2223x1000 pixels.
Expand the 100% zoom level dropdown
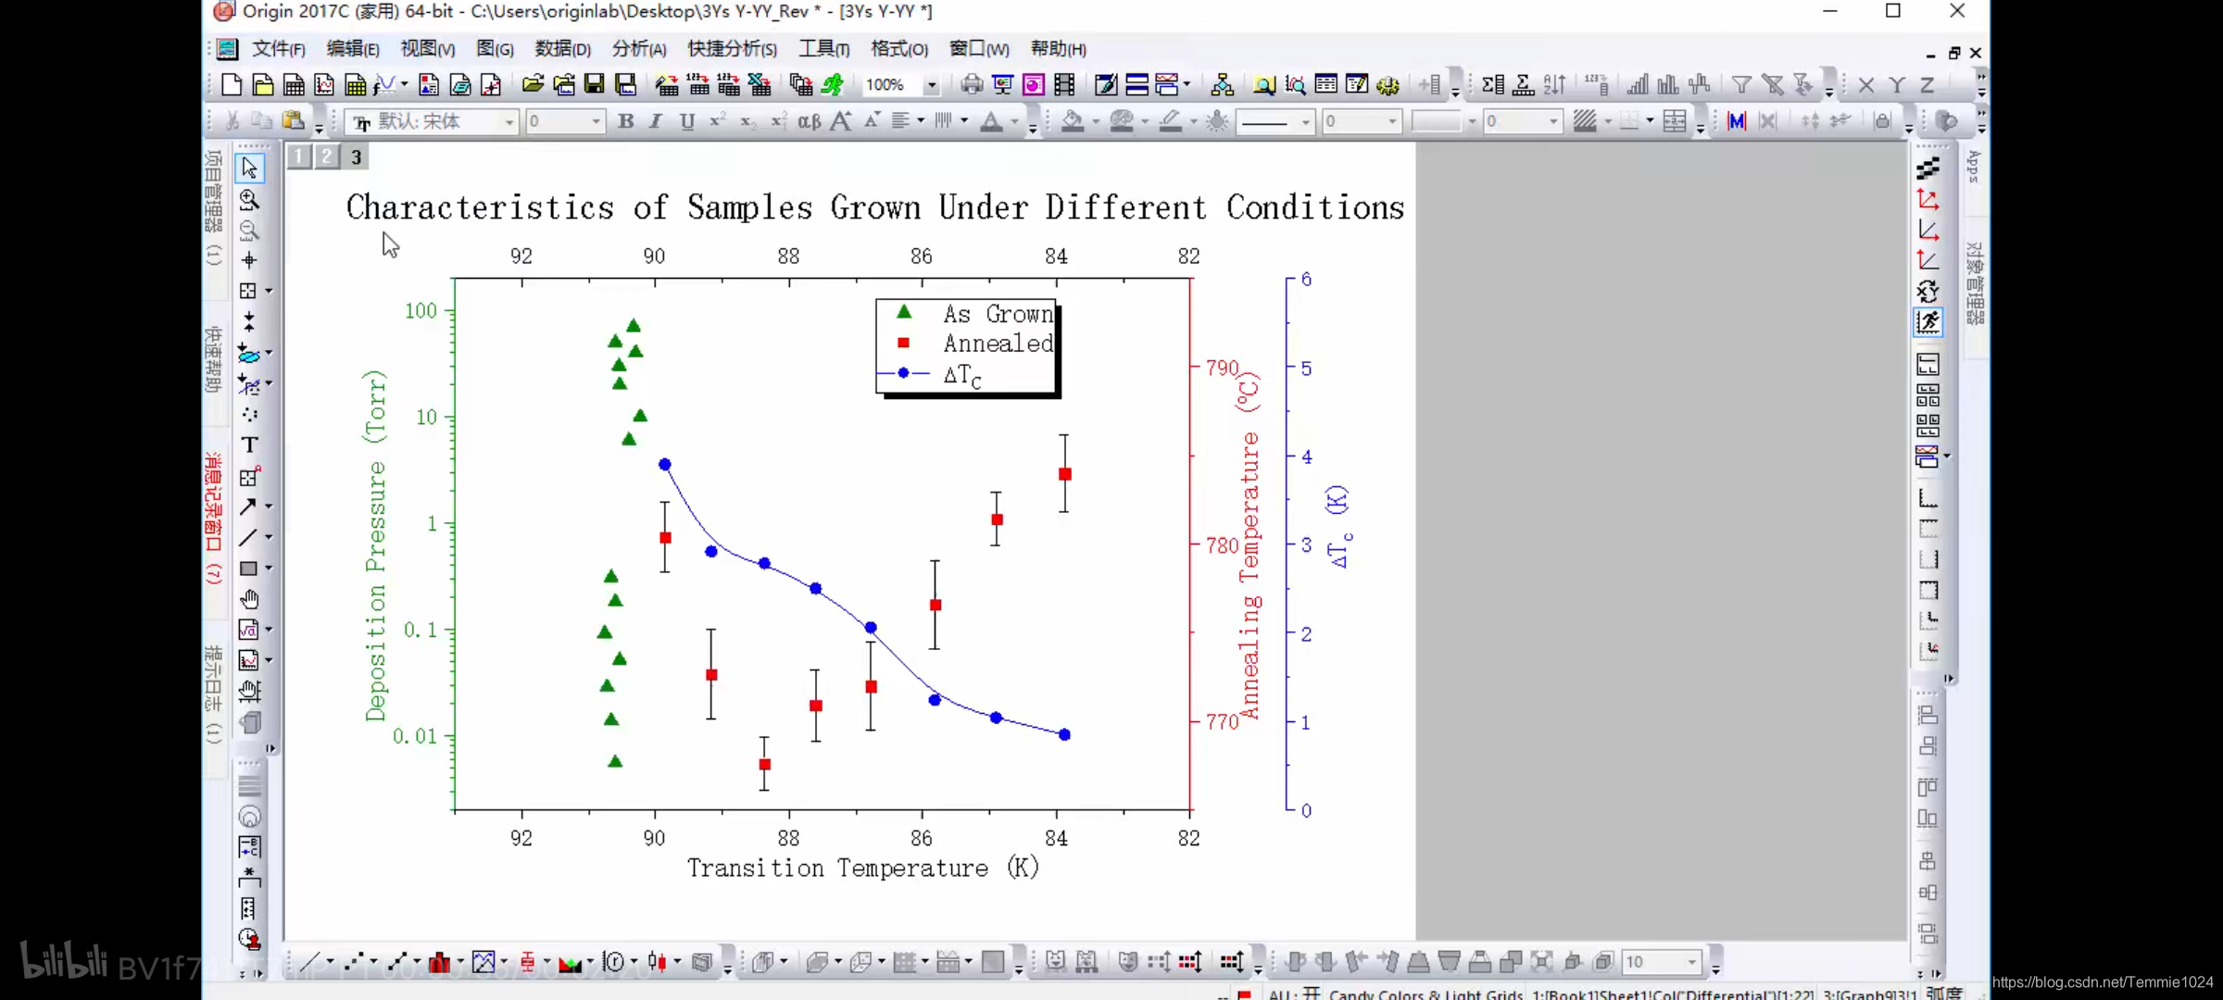point(932,85)
